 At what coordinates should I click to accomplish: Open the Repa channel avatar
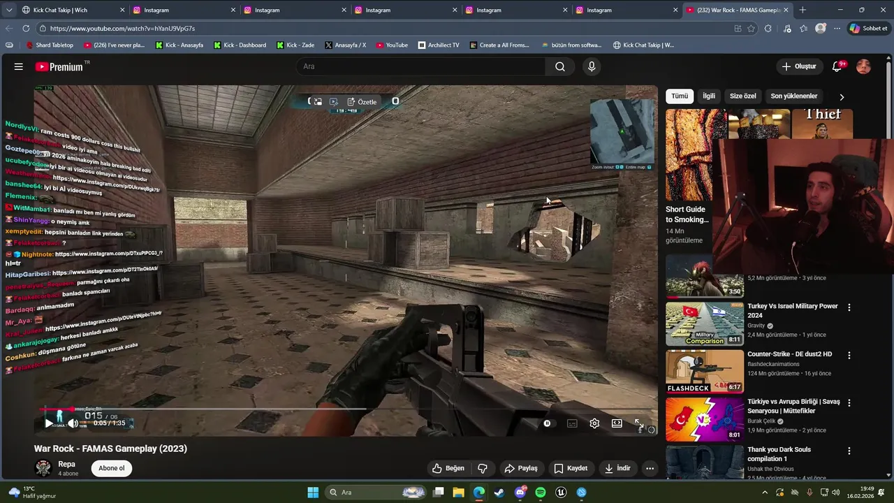coord(43,468)
